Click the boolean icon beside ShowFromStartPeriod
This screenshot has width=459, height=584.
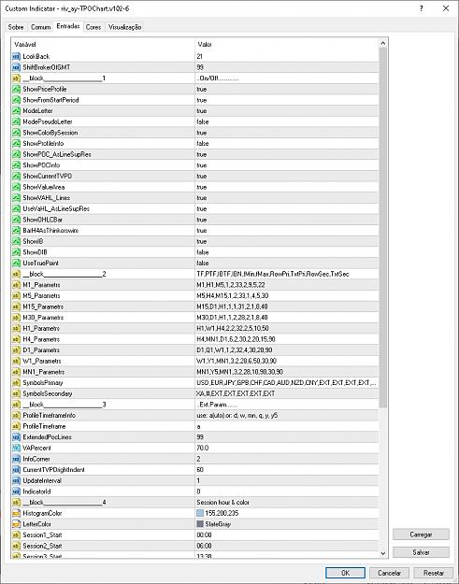coord(16,100)
